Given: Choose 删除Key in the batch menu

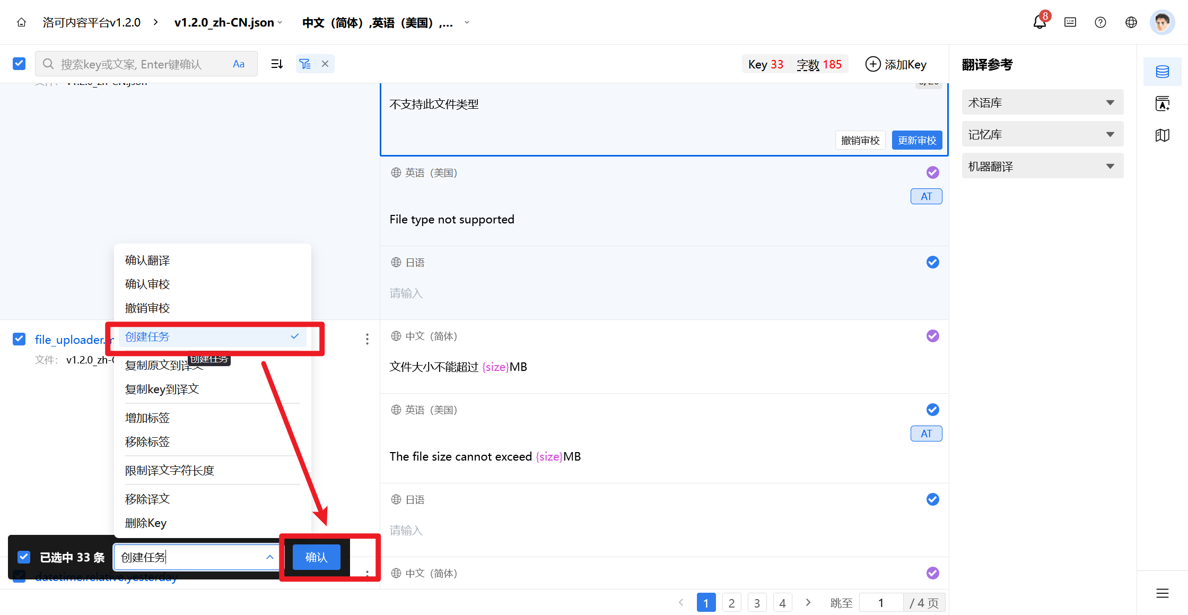Looking at the screenshot, I should coord(146,523).
